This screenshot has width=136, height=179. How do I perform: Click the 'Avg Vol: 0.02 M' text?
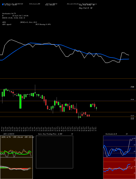pyautogui.click(x=87, y=5)
